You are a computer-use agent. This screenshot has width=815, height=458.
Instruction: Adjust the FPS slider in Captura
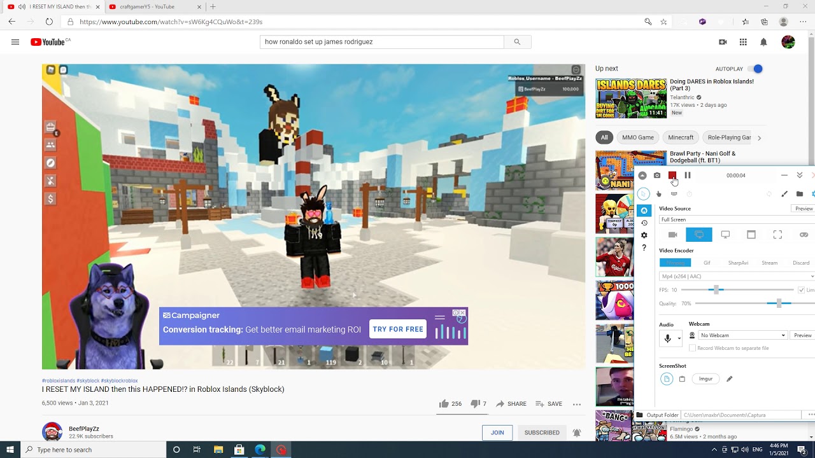[x=737, y=290]
